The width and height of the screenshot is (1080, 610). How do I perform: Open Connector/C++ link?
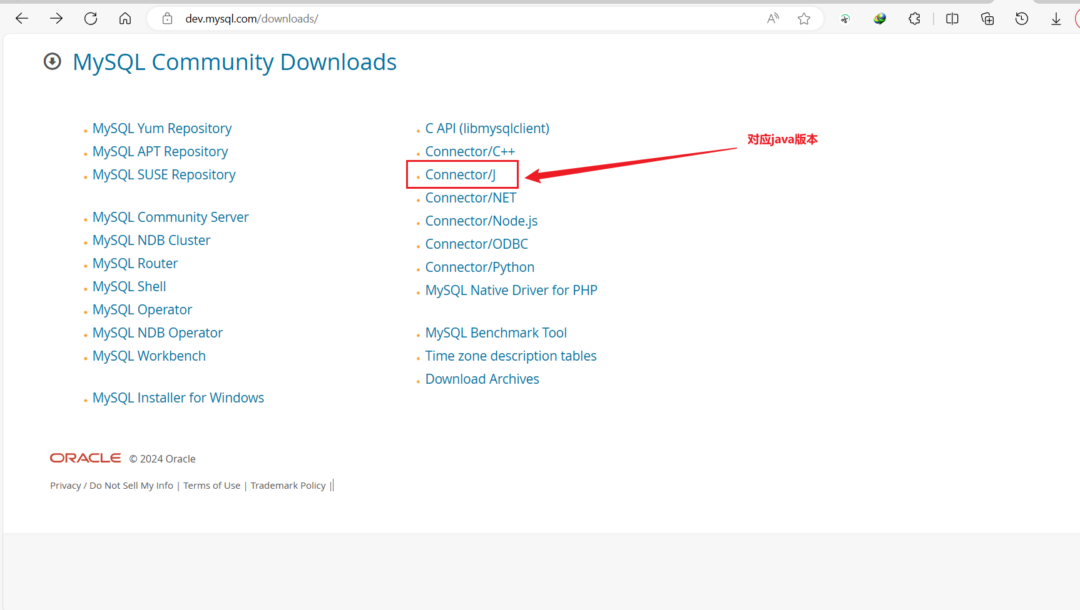coord(470,152)
